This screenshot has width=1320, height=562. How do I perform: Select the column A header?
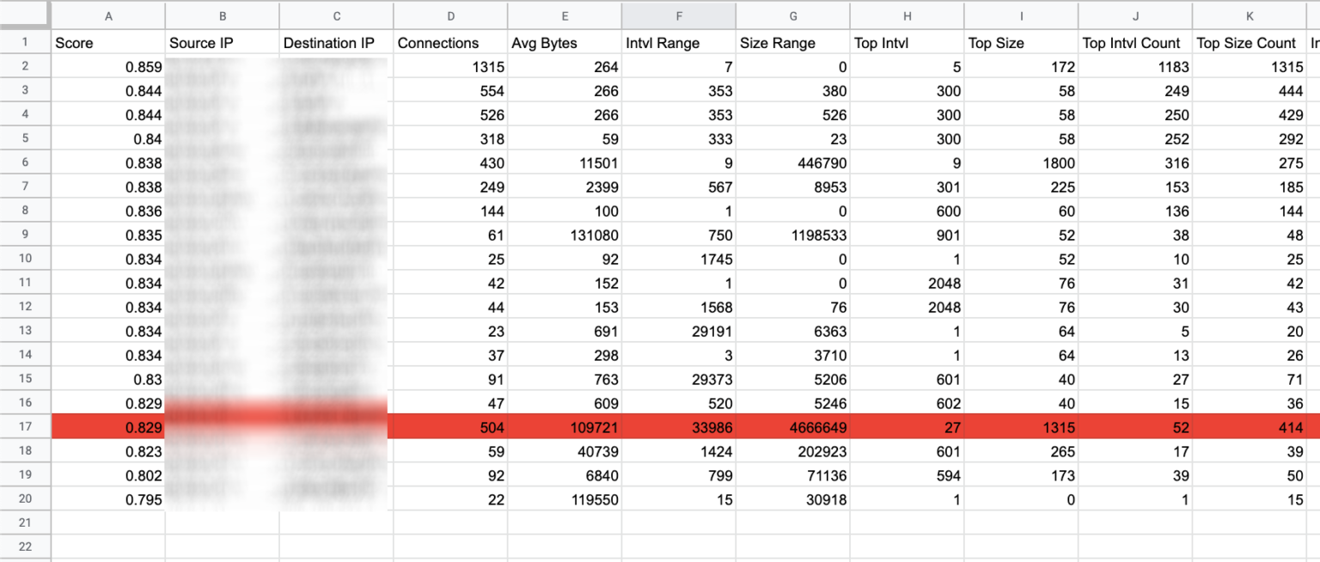108,15
